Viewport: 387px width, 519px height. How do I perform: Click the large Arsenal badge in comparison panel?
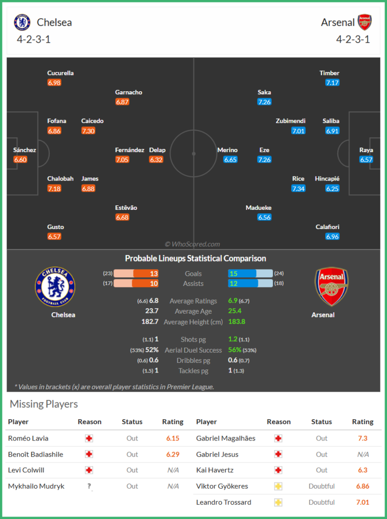[332, 287]
